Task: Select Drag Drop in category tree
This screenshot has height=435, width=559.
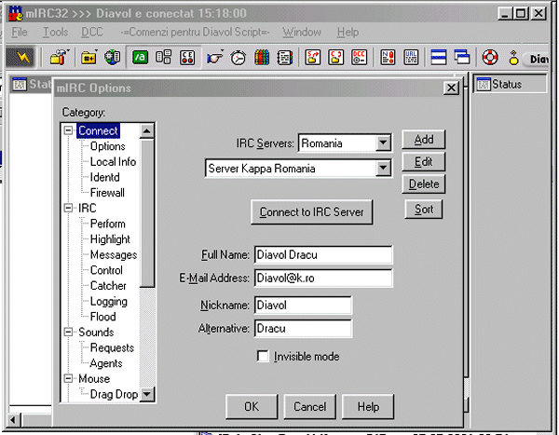Action: click(x=114, y=394)
